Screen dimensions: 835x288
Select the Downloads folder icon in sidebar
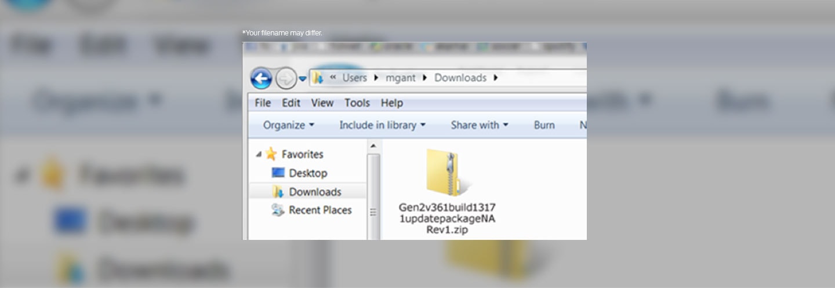278,192
